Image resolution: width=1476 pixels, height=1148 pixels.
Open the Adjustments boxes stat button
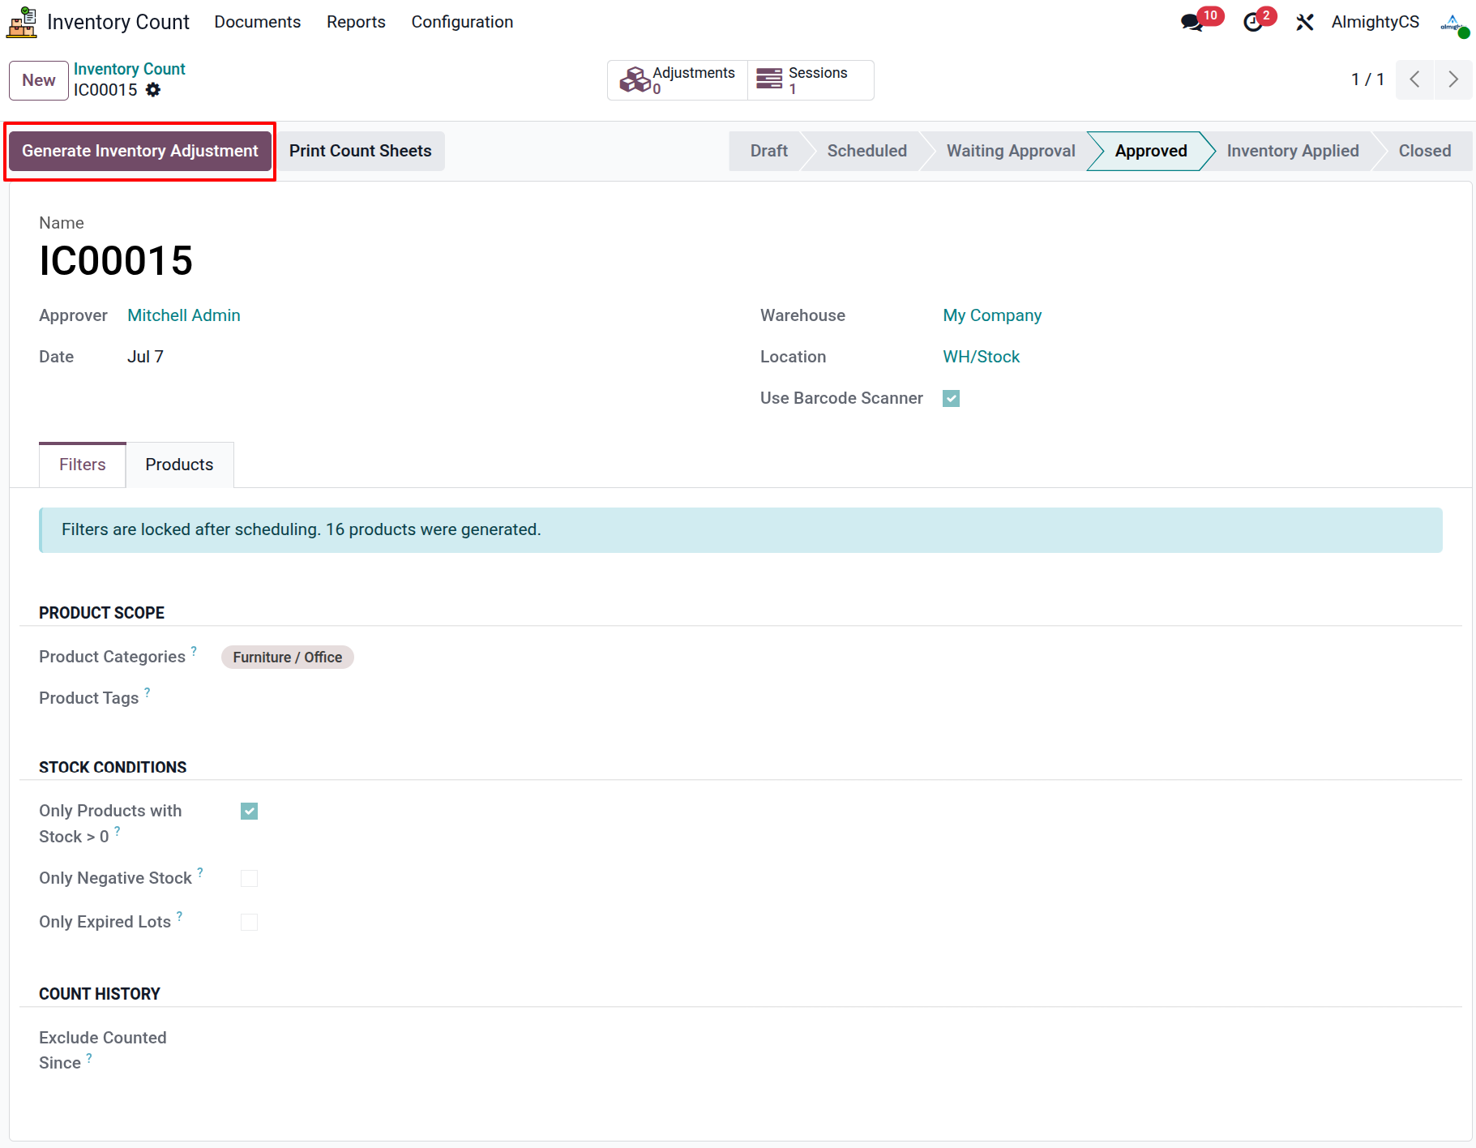[x=678, y=80]
